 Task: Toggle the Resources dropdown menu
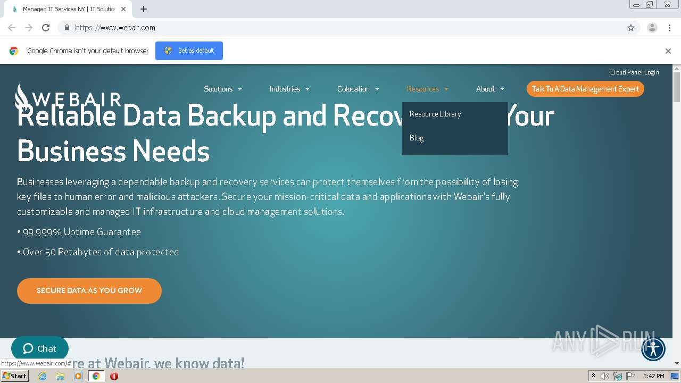[x=428, y=89]
